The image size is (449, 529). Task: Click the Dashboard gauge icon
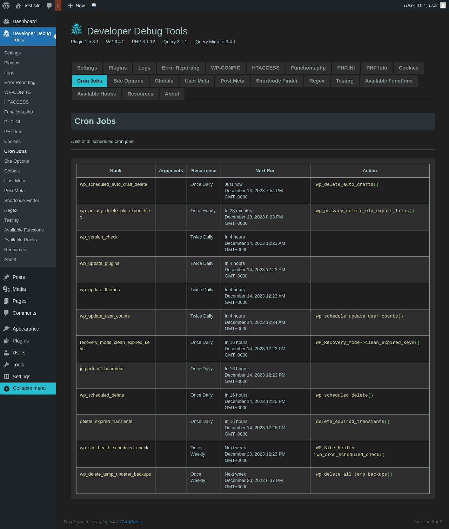(x=6, y=21)
